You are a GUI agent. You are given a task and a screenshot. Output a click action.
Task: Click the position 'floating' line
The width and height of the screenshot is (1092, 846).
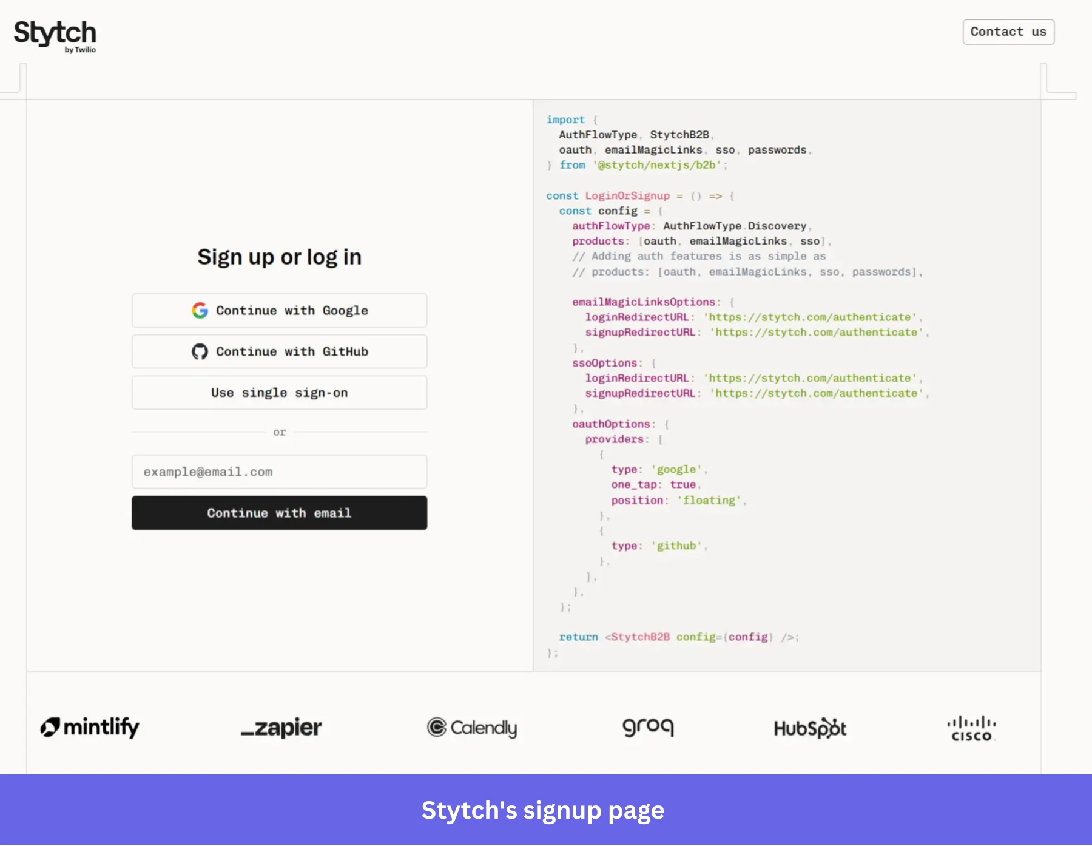point(679,501)
